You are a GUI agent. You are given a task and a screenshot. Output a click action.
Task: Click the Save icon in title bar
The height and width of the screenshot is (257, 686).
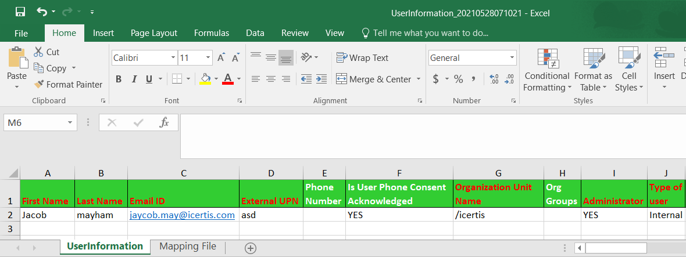coord(20,12)
